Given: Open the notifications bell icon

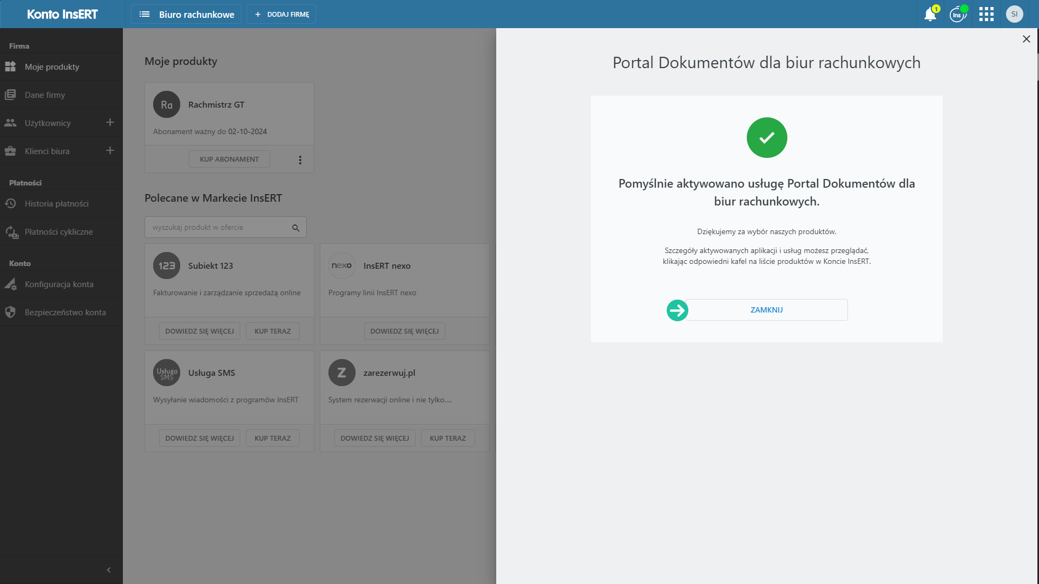Looking at the screenshot, I should pos(930,15).
